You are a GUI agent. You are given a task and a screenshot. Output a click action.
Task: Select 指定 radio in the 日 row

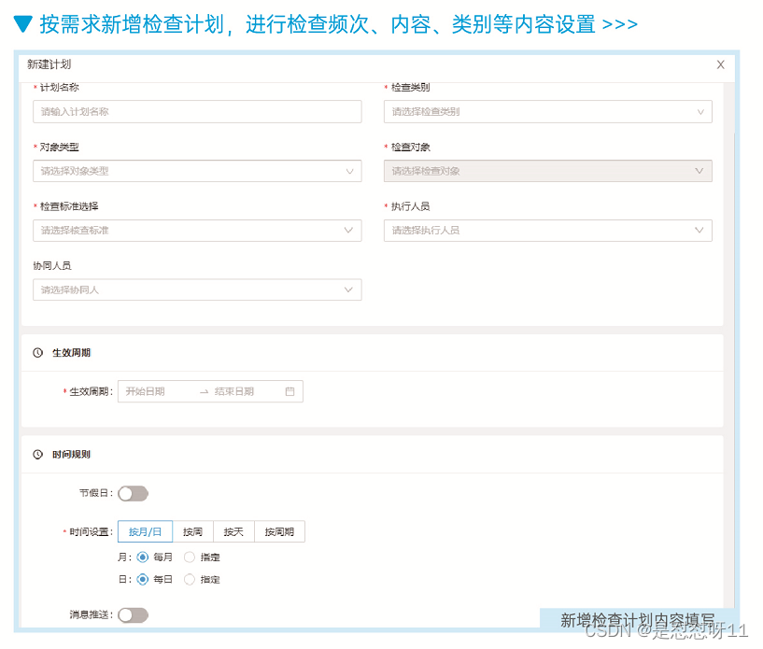[190, 579]
